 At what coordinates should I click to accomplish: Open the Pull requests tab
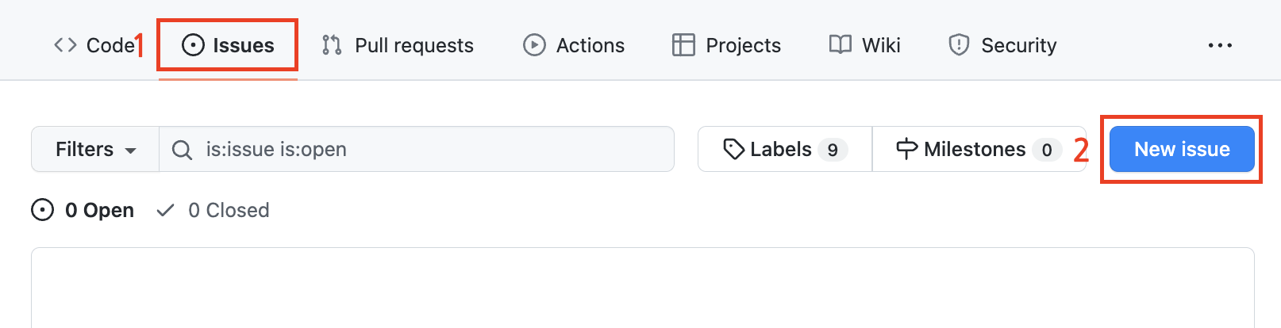(398, 45)
